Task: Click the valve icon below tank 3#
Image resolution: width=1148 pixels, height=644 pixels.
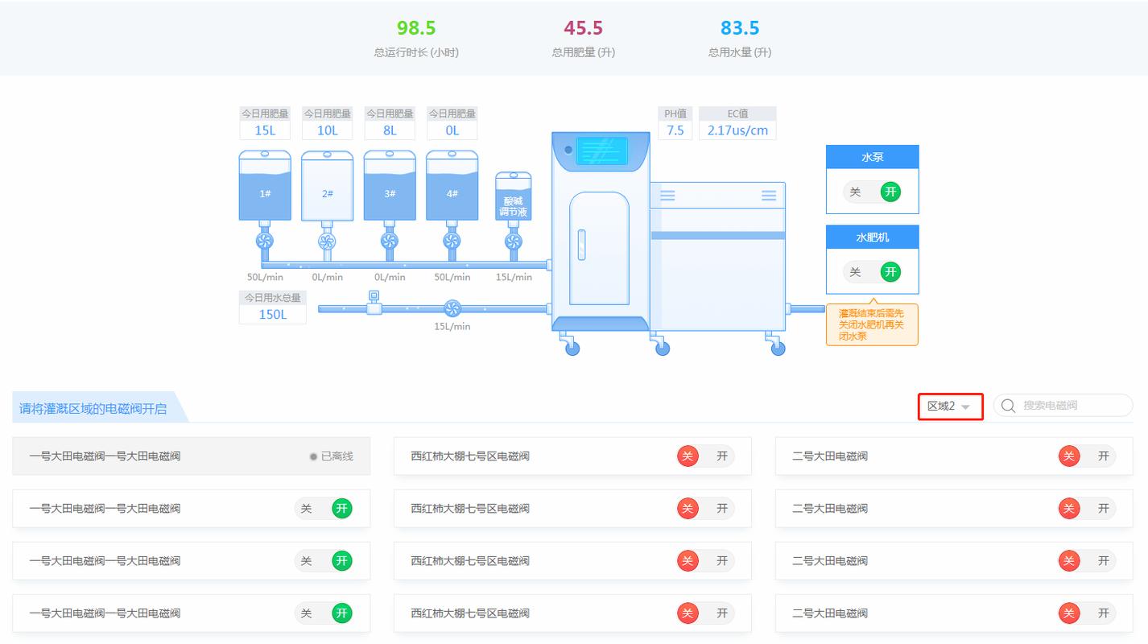Action: pos(390,241)
